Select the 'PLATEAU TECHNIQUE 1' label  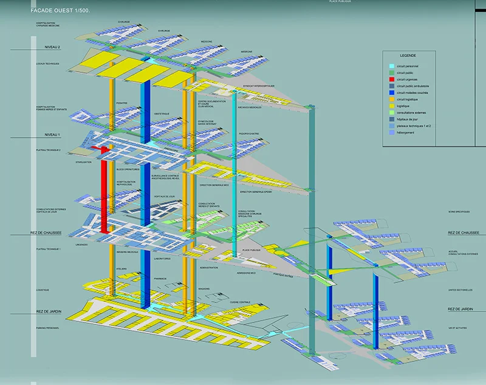click(x=49, y=249)
